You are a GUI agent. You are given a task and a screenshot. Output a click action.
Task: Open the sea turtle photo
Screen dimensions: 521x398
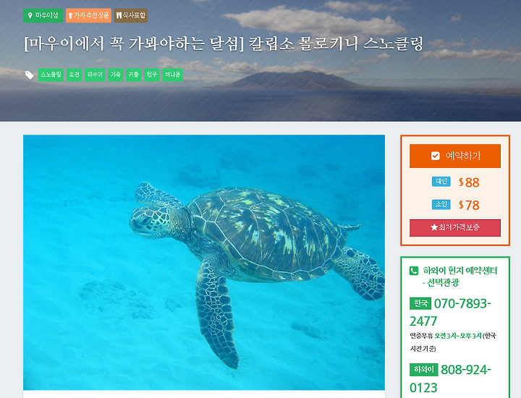204,262
